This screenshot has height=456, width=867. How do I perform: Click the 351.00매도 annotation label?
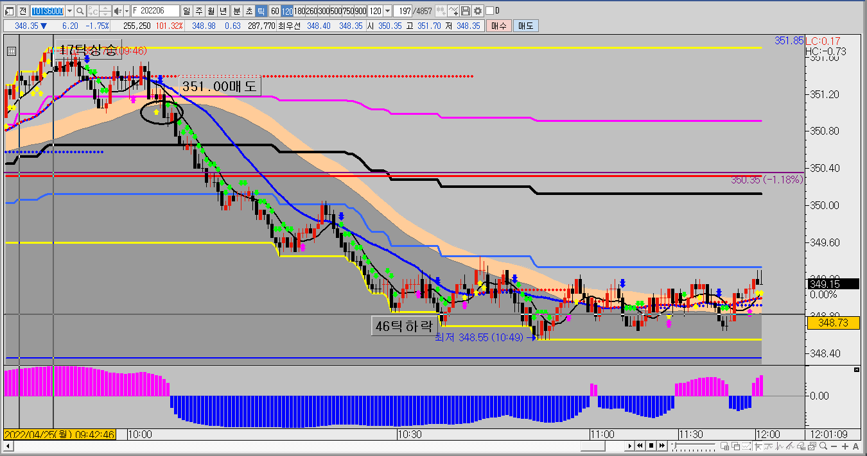[219, 86]
